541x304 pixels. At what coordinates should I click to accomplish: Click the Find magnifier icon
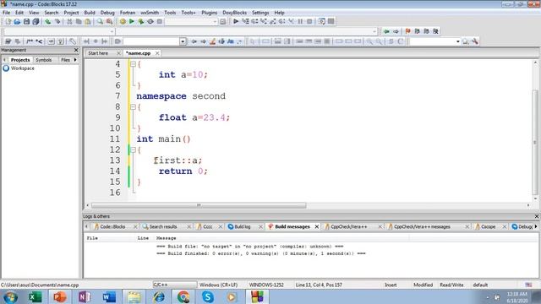(x=100, y=22)
